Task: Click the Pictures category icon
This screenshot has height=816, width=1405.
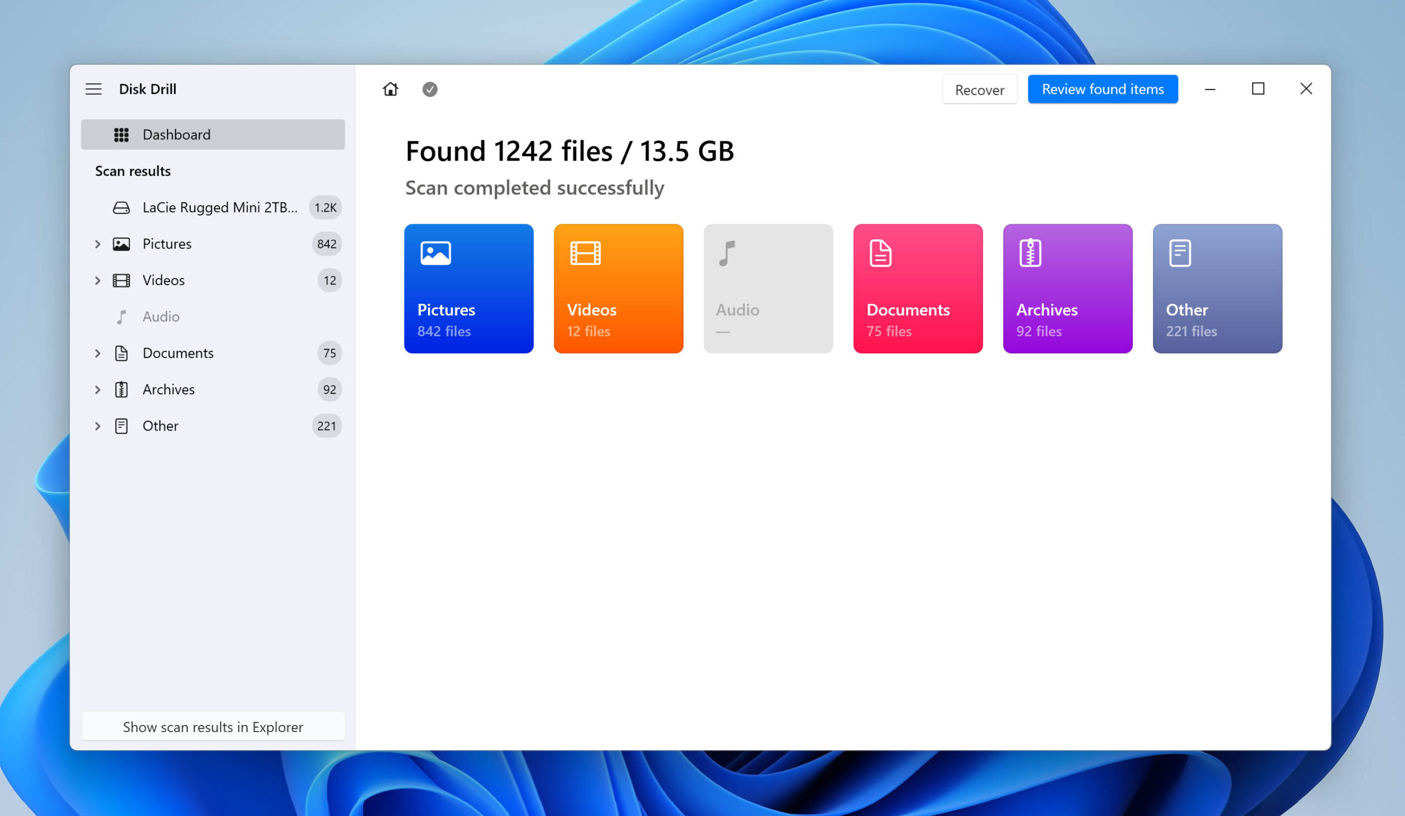Action: pyautogui.click(x=435, y=253)
